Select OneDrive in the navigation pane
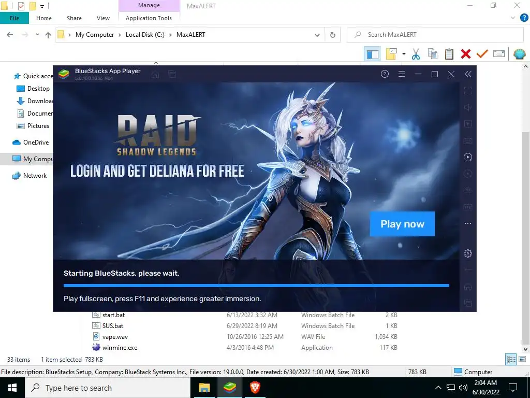The height and width of the screenshot is (398, 530). click(31, 143)
